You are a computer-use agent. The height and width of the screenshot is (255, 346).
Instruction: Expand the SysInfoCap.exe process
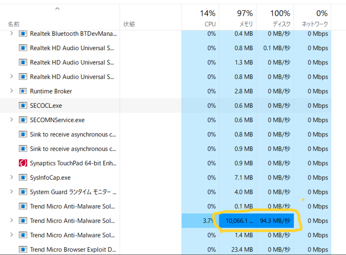12,177
